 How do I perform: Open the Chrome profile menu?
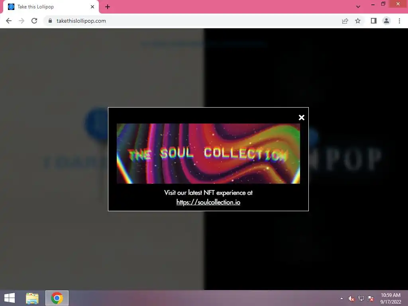click(386, 21)
